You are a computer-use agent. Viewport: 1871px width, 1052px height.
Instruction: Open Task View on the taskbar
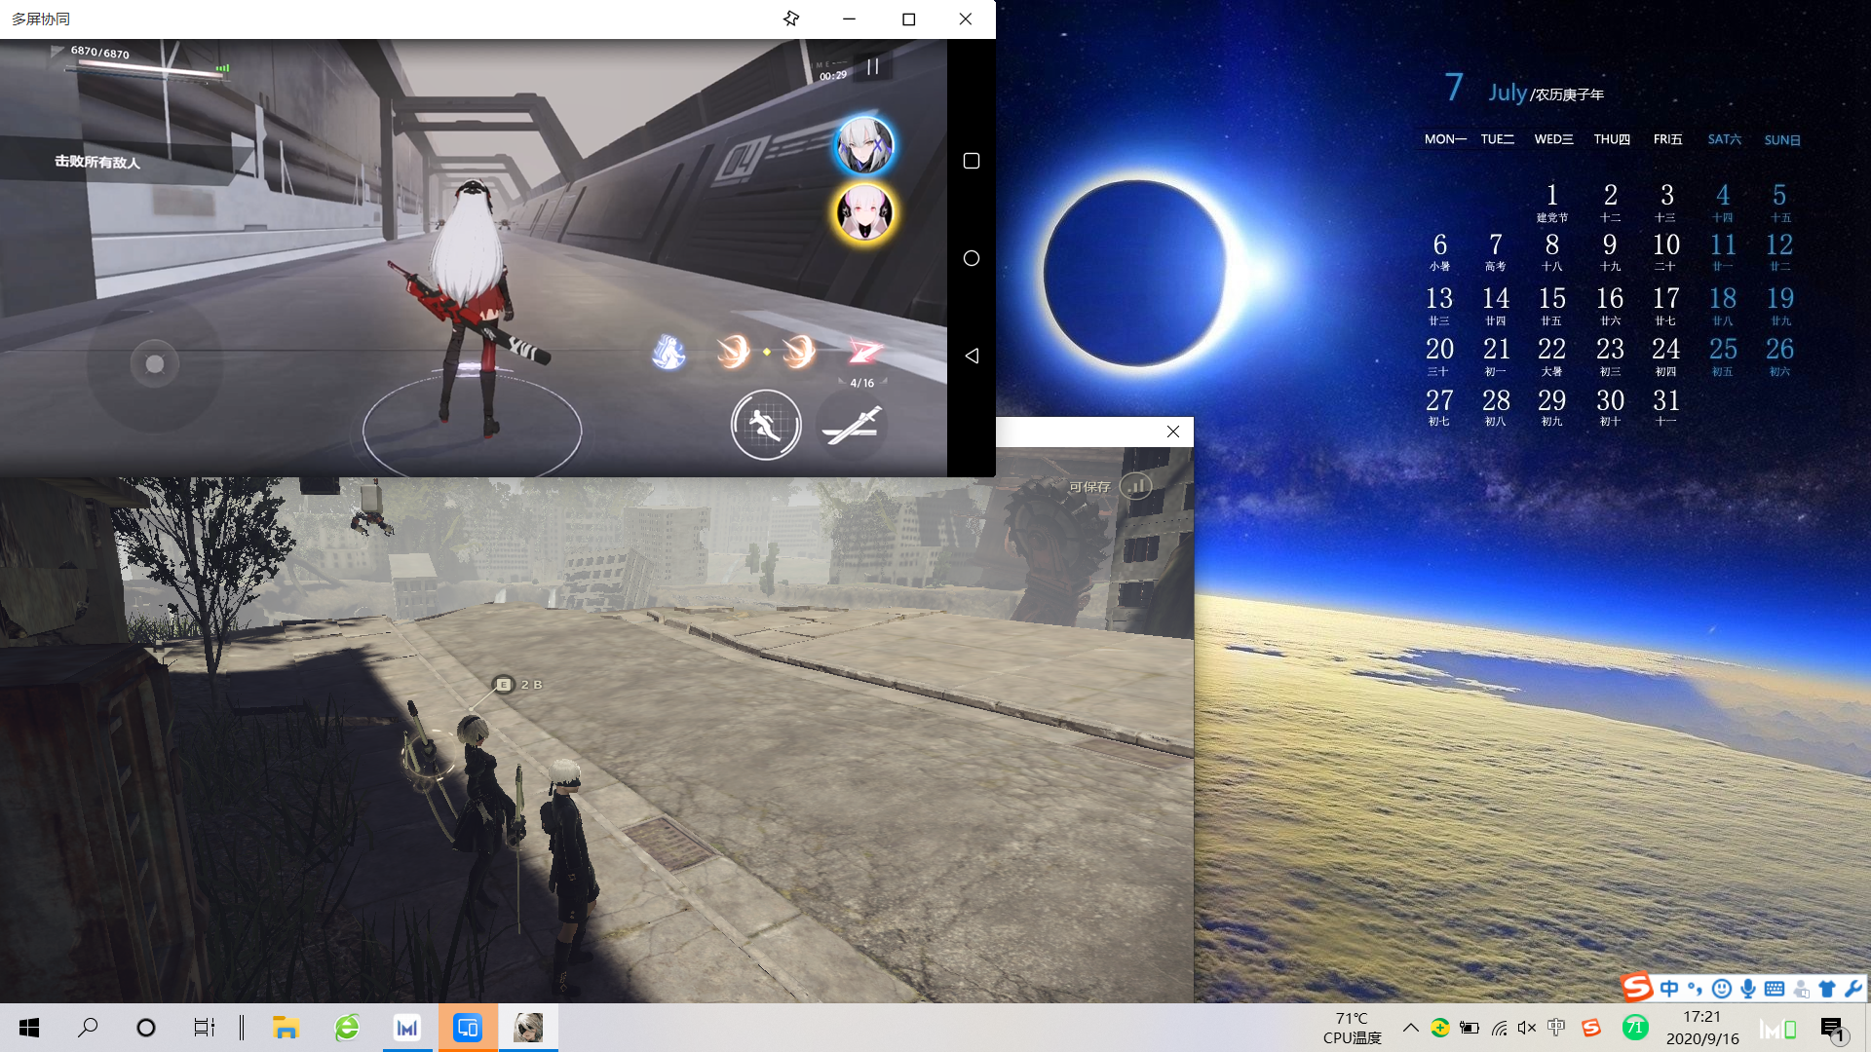[x=204, y=1028]
